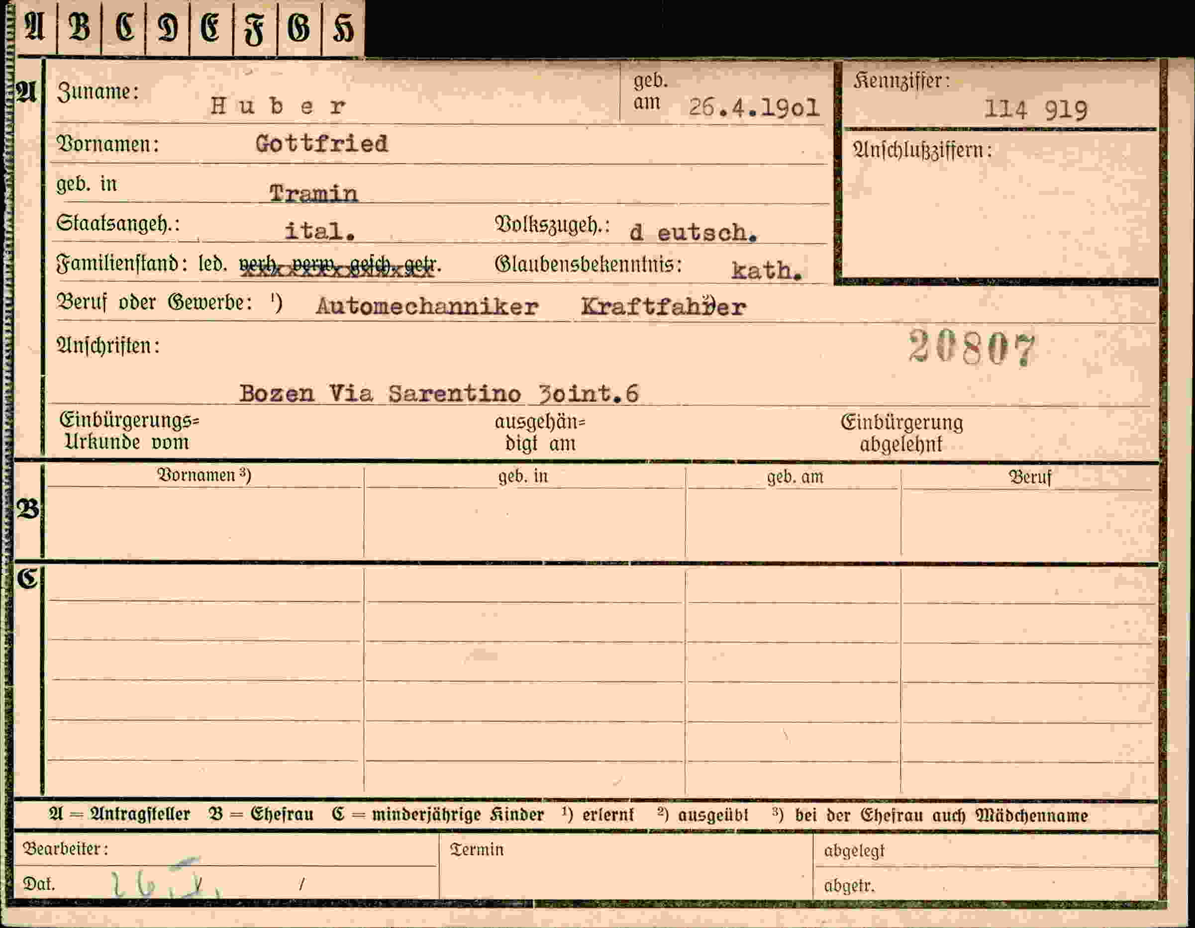1195x928 pixels.
Task: Click the religion value 'kath.'
Action: click(x=767, y=270)
